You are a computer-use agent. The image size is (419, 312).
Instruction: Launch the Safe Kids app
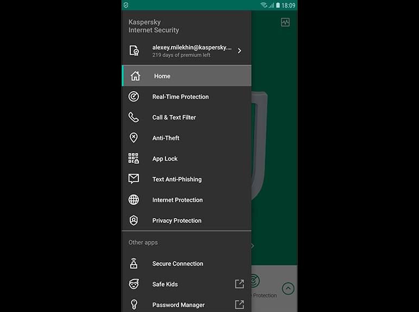click(187, 284)
